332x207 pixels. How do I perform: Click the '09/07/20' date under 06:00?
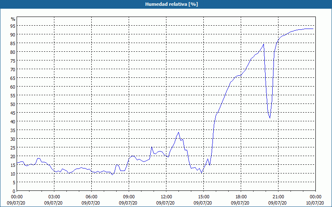(x=91, y=203)
